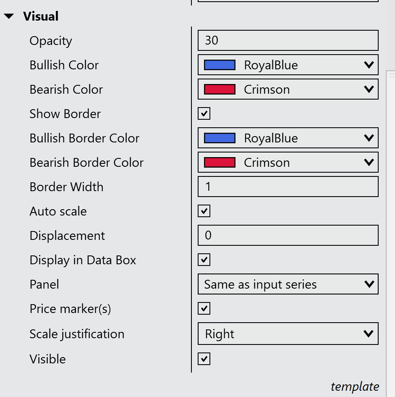Open the Bullish Border Color dropdown

(x=369, y=138)
